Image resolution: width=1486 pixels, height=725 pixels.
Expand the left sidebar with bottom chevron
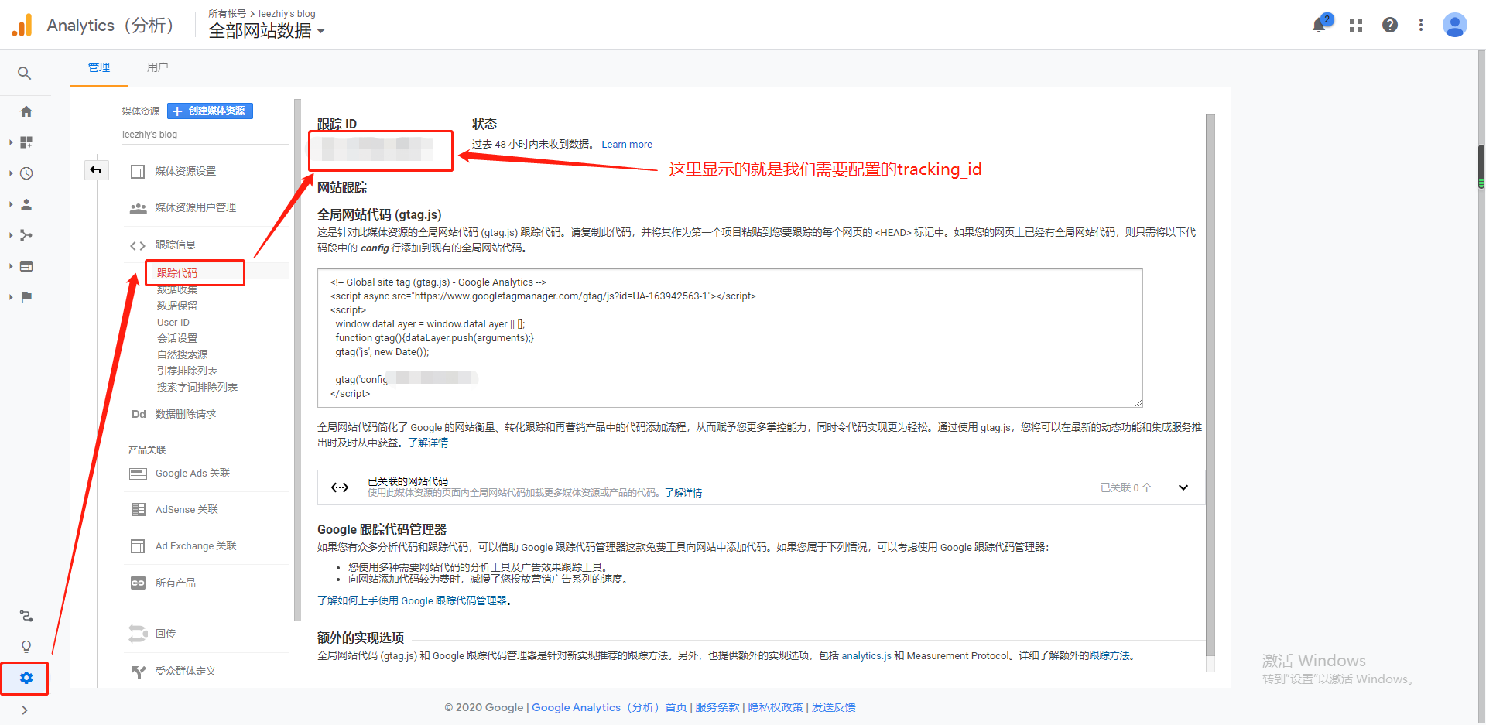(25, 710)
